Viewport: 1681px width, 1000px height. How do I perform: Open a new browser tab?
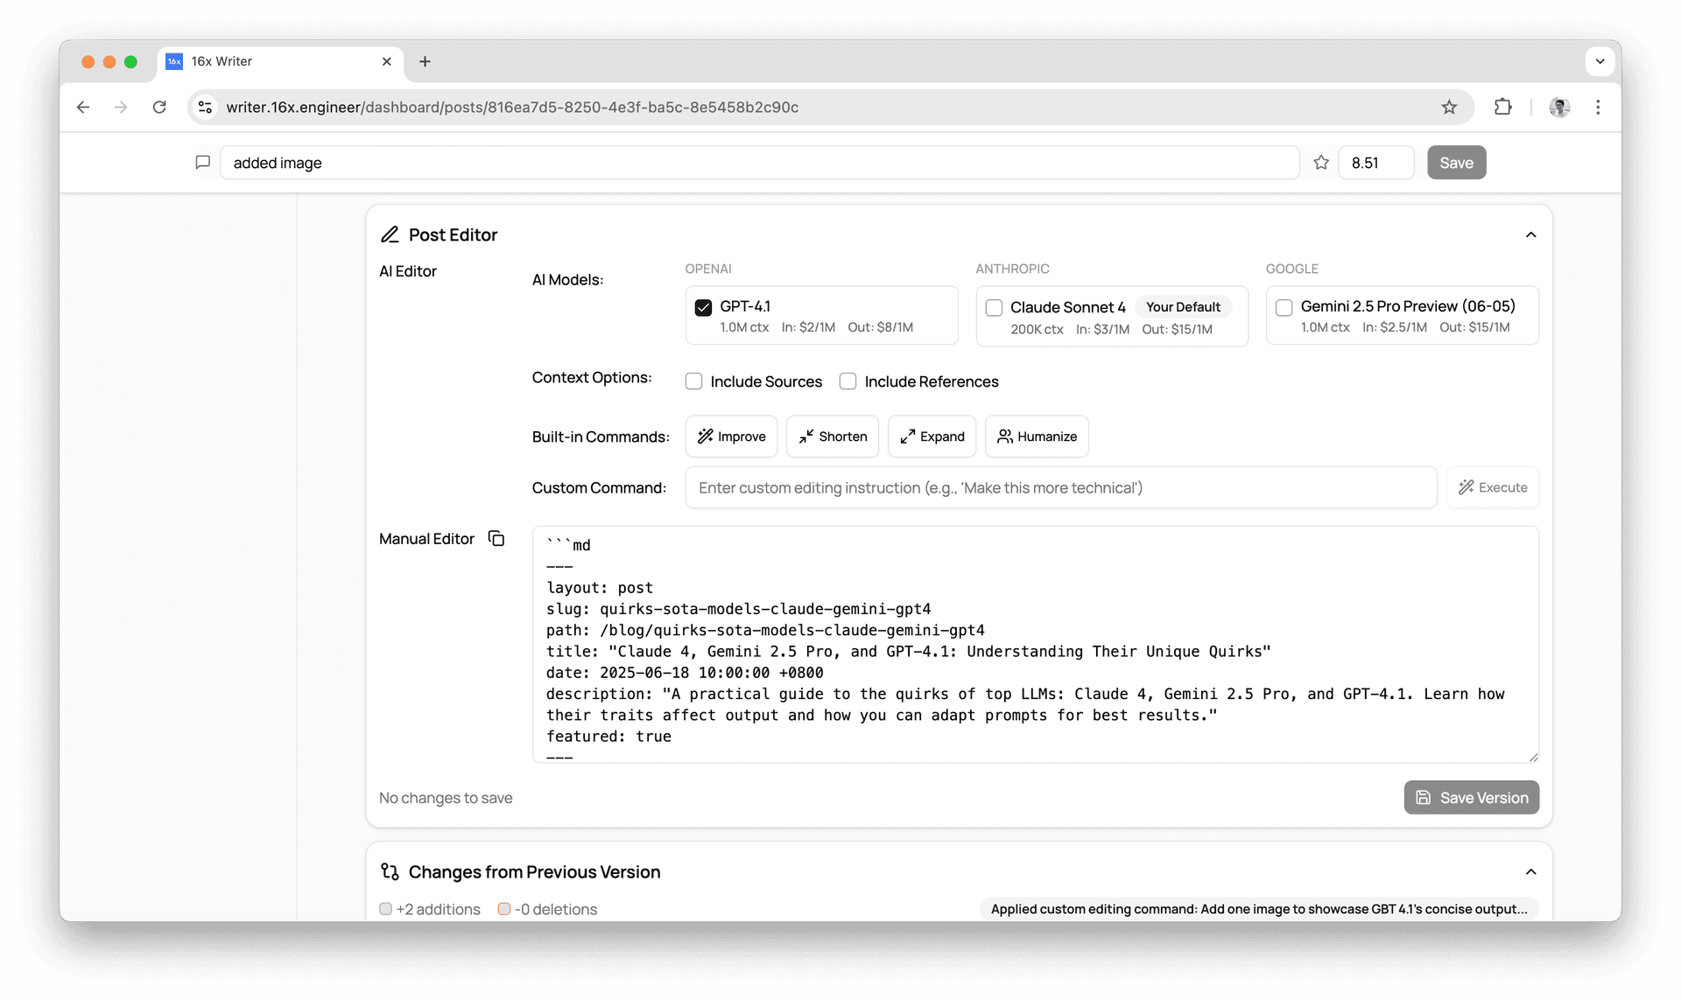425,61
